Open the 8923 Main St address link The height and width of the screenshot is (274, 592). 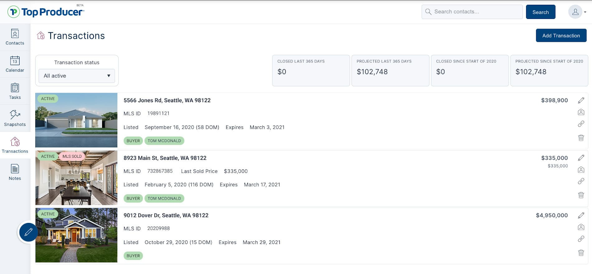click(x=165, y=158)
